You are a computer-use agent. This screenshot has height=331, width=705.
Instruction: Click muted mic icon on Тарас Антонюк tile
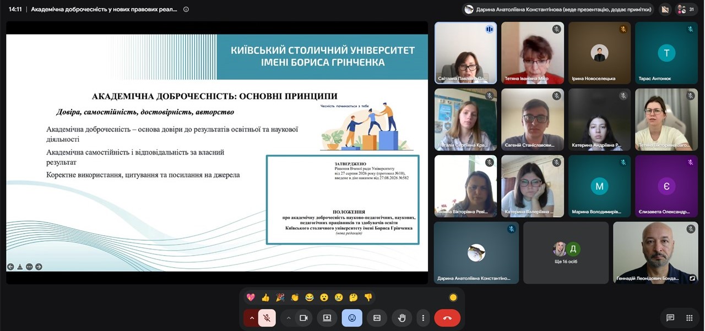(x=690, y=29)
